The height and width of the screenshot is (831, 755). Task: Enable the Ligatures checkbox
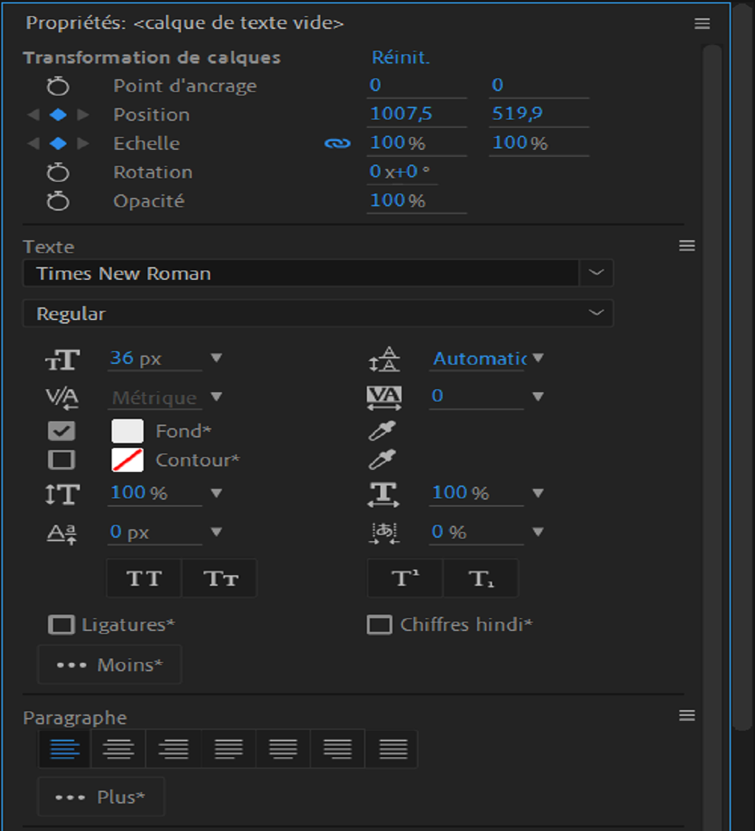tap(64, 624)
